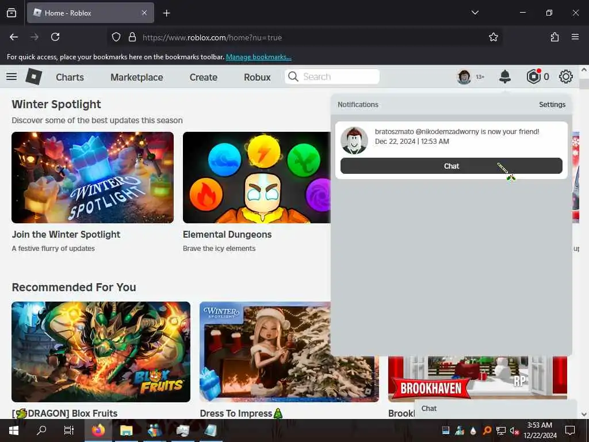589x442 pixels.
Task: Select the Home - Roblox browser tab
Action: click(x=90, y=13)
